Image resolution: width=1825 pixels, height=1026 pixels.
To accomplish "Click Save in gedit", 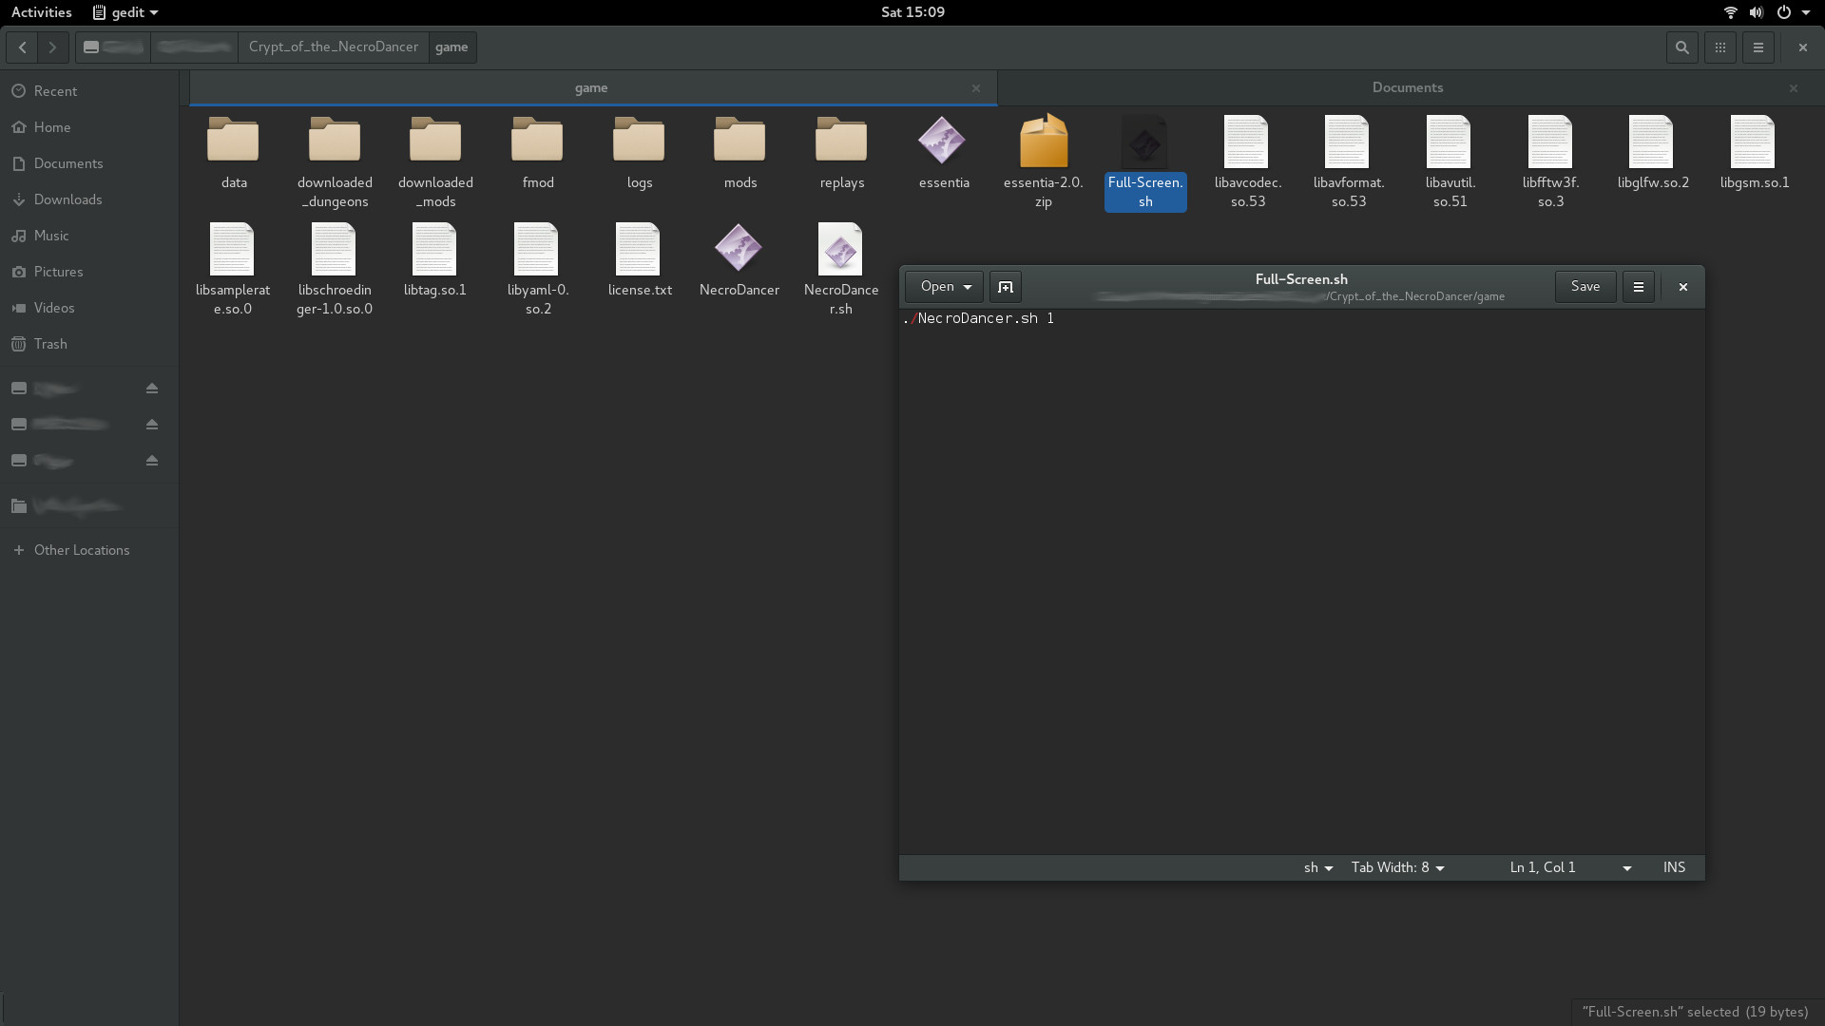I will (1585, 287).
